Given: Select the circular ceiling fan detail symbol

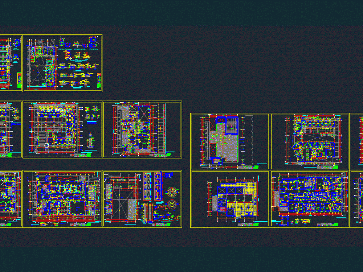Looking at the screenshot, I should [x=172, y=192].
